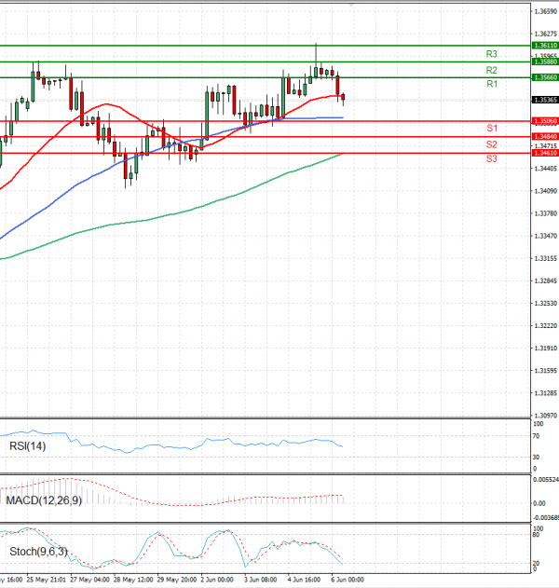Image resolution: width=559 pixels, height=588 pixels.
Task: Click the 1.35660 green price tag
Action: pos(545,77)
